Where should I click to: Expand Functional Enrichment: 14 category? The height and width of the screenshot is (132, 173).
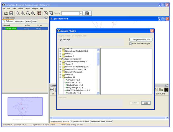point(60,70)
